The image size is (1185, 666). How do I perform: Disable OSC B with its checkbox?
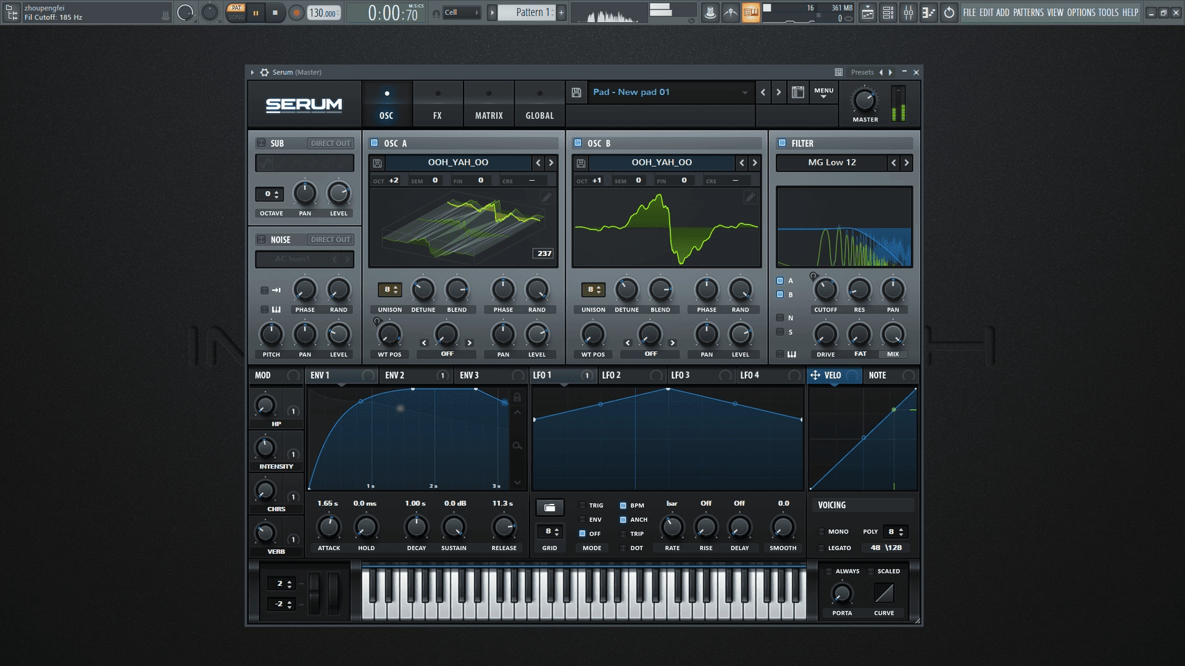[x=578, y=143]
